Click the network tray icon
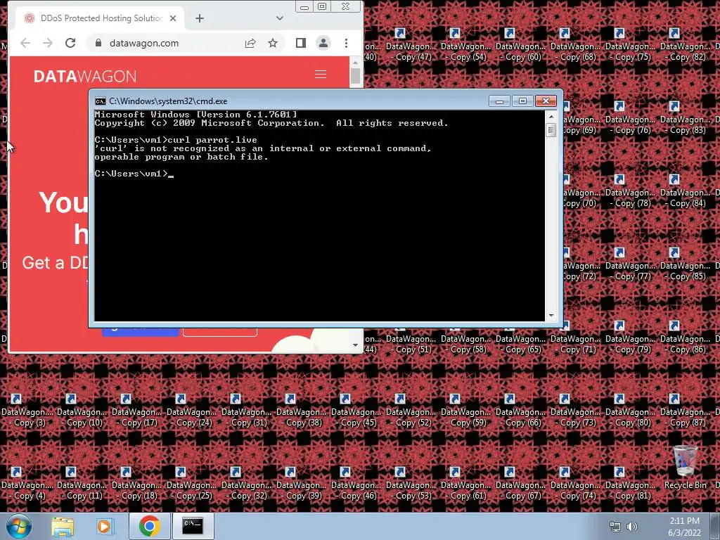Image resolution: width=720 pixels, height=540 pixels. [x=615, y=527]
